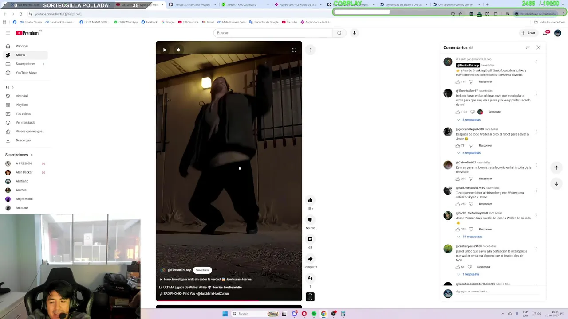
Task: Click the Compartir share icon
Action: [310, 259]
